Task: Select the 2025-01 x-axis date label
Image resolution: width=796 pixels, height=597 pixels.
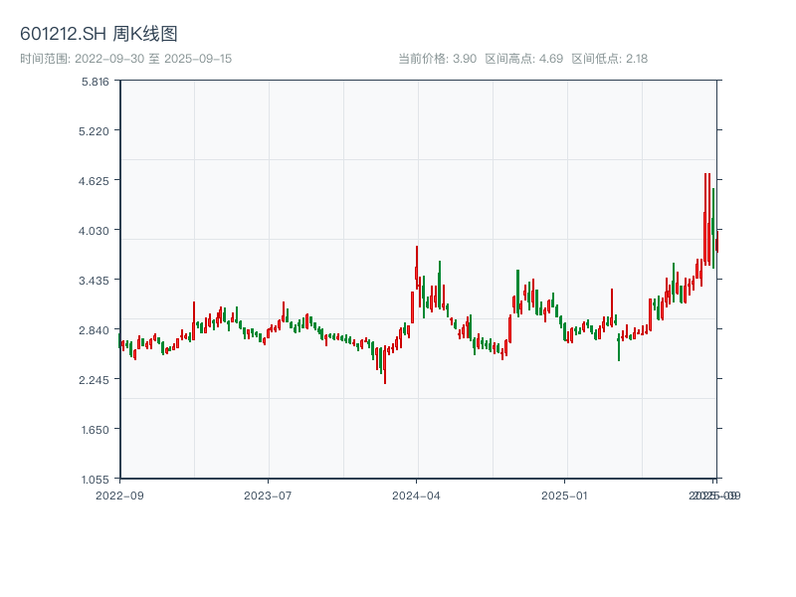Action: (566, 495)
